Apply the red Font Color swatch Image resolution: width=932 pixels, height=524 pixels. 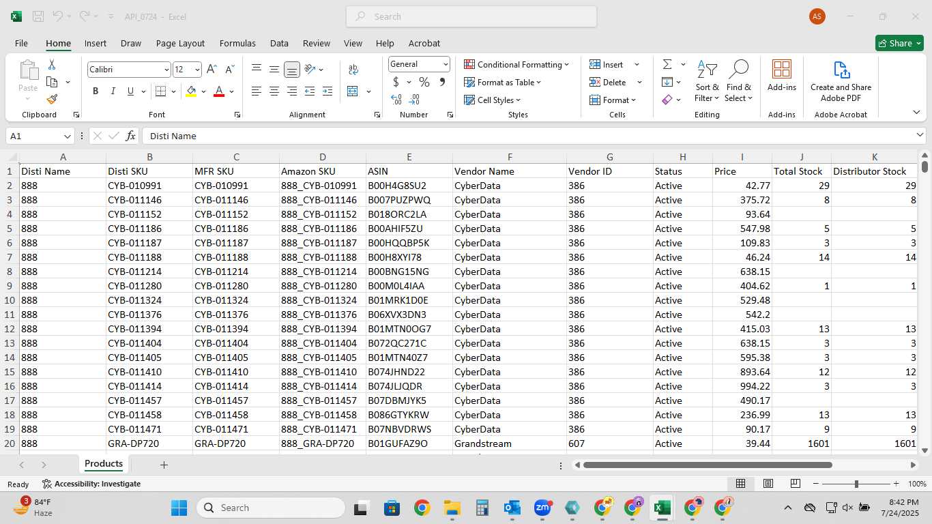[219, 91]
